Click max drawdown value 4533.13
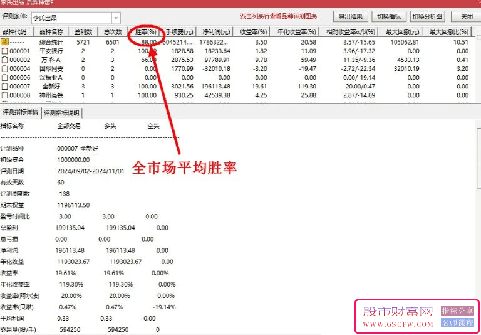 tap(407, 60)
